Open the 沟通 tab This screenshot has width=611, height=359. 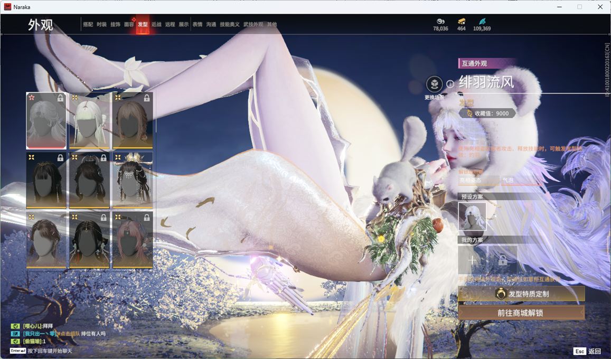pyautogui.click(x=211, y=24)
